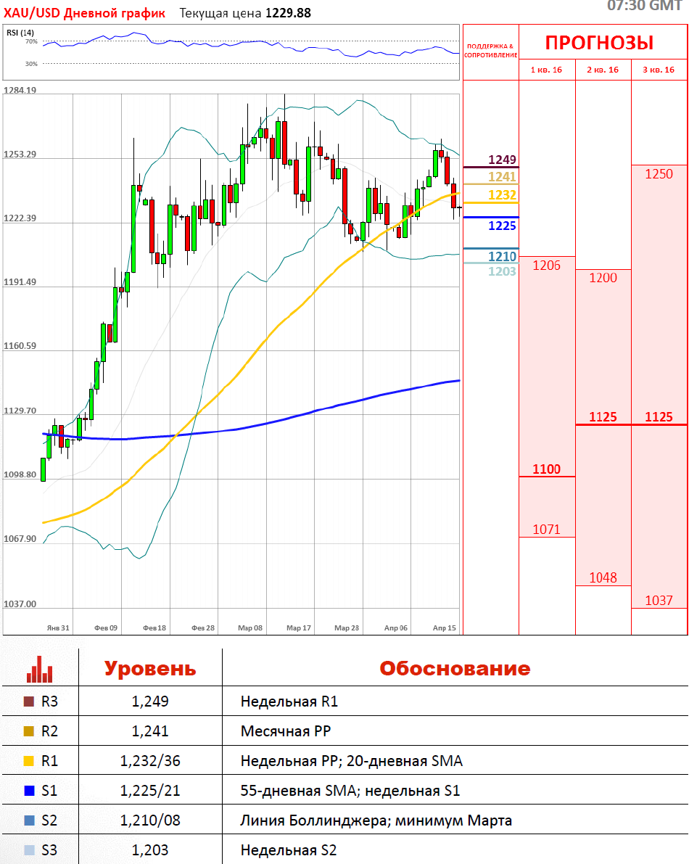Click 'Недельная PP; 20-дневная SMA' text
The height and width of the screenshot is (864, 689).
[351, 761]
